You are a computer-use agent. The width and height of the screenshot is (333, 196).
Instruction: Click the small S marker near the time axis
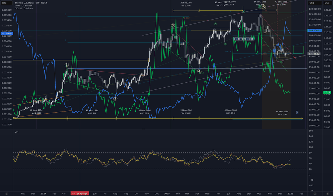coord(297,112)
